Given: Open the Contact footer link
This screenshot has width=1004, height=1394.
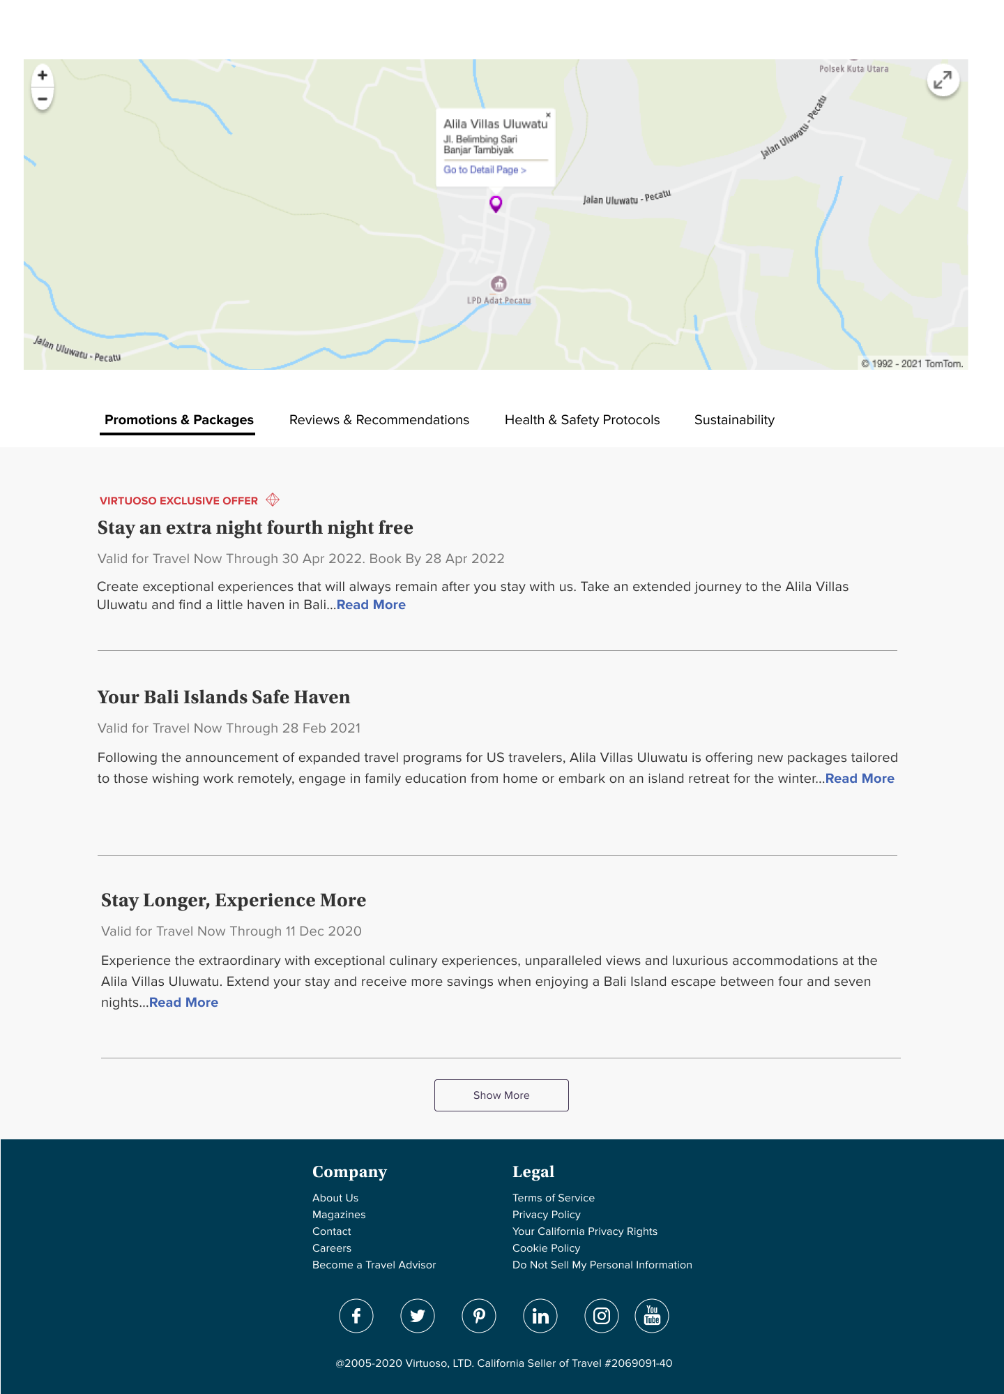Looking at the screenshot, I should coord(332,1231).
